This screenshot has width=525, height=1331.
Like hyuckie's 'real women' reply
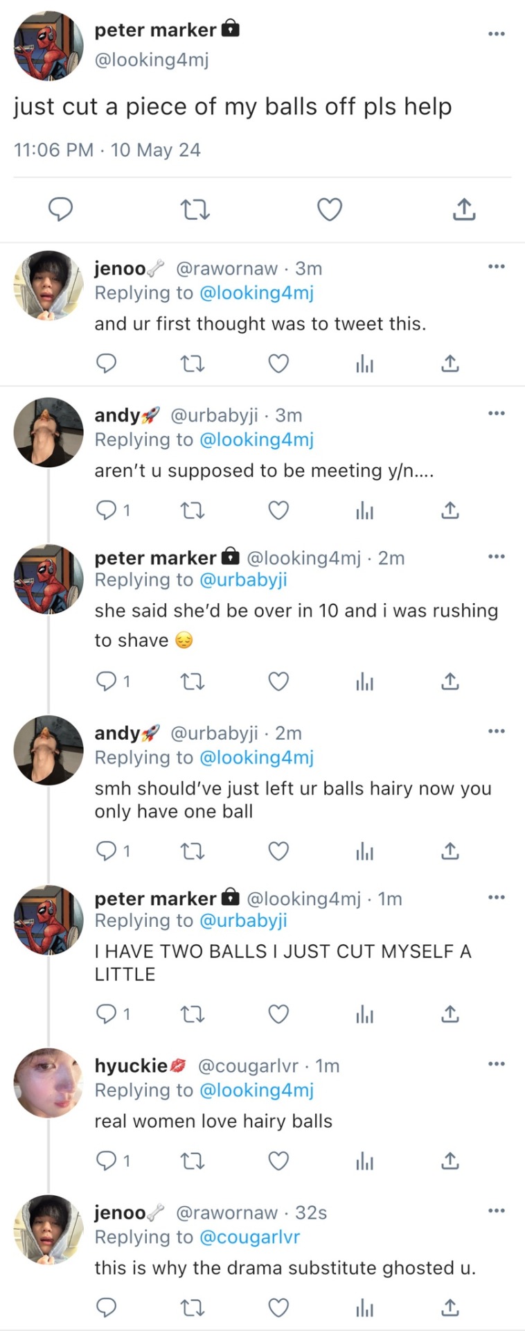pos(278,1160)
